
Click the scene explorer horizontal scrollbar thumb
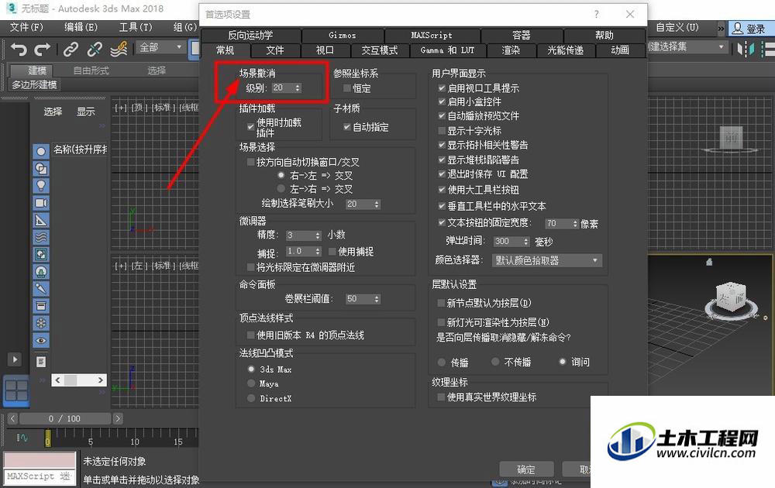click(71, 380)
